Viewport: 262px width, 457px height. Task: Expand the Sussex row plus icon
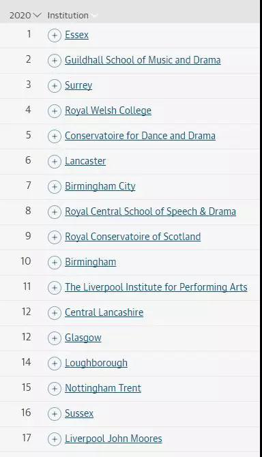pos(55,414)
